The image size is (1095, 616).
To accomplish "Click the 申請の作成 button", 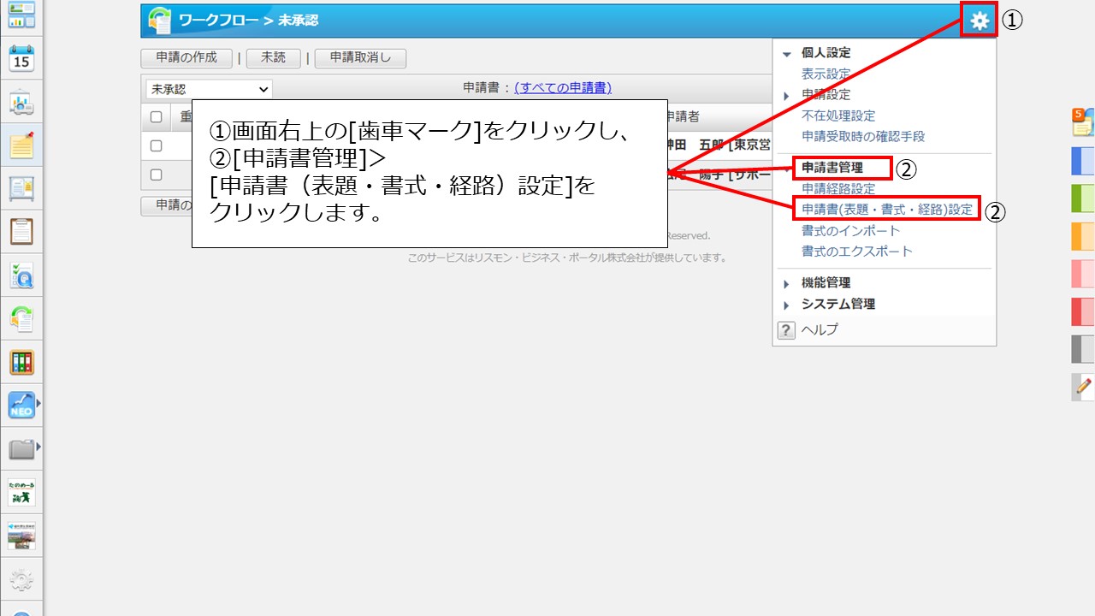I will (x=186, y=58).
